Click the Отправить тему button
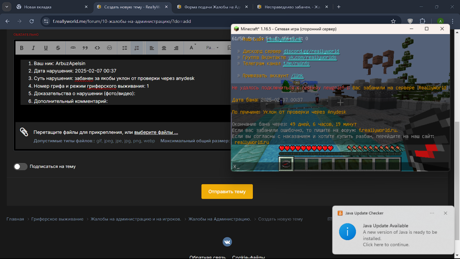This screenshot has height=259, width=460. pos(227,191)
